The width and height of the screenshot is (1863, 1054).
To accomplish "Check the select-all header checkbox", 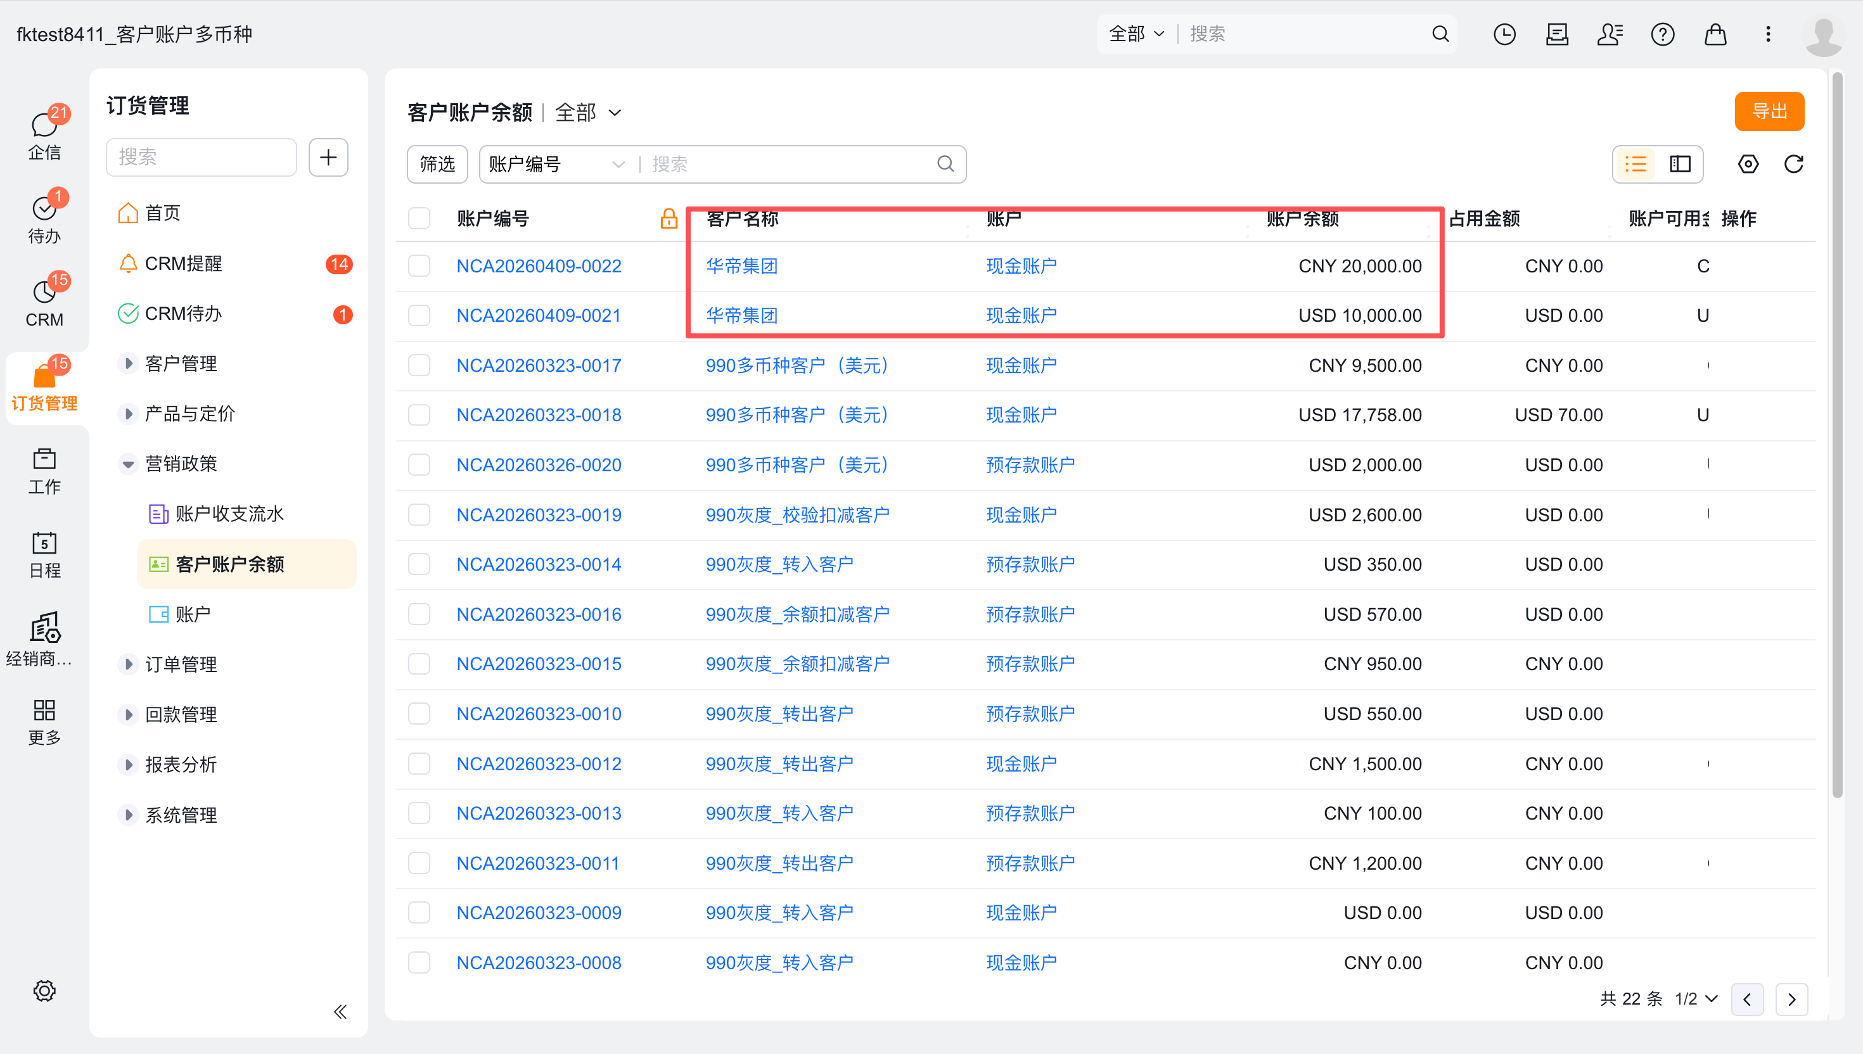I will [x=419, y=219].
